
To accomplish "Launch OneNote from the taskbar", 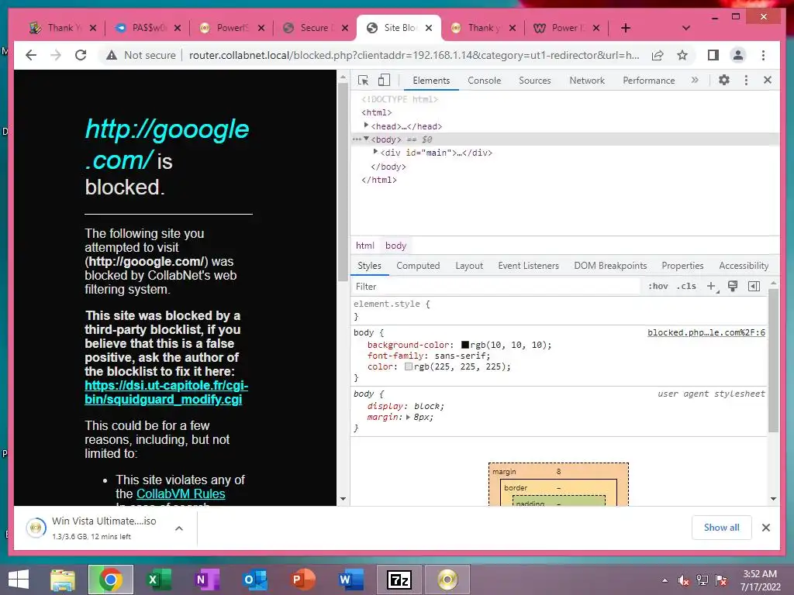I will (206, 580).
